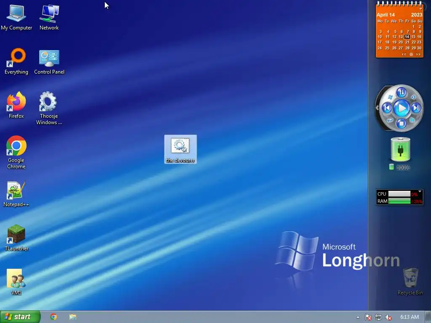The image size is (431, 323).
Task: Open the CPU RAM meter dropdown arrow
Action: pyautogui.click(x=420, y=191)
